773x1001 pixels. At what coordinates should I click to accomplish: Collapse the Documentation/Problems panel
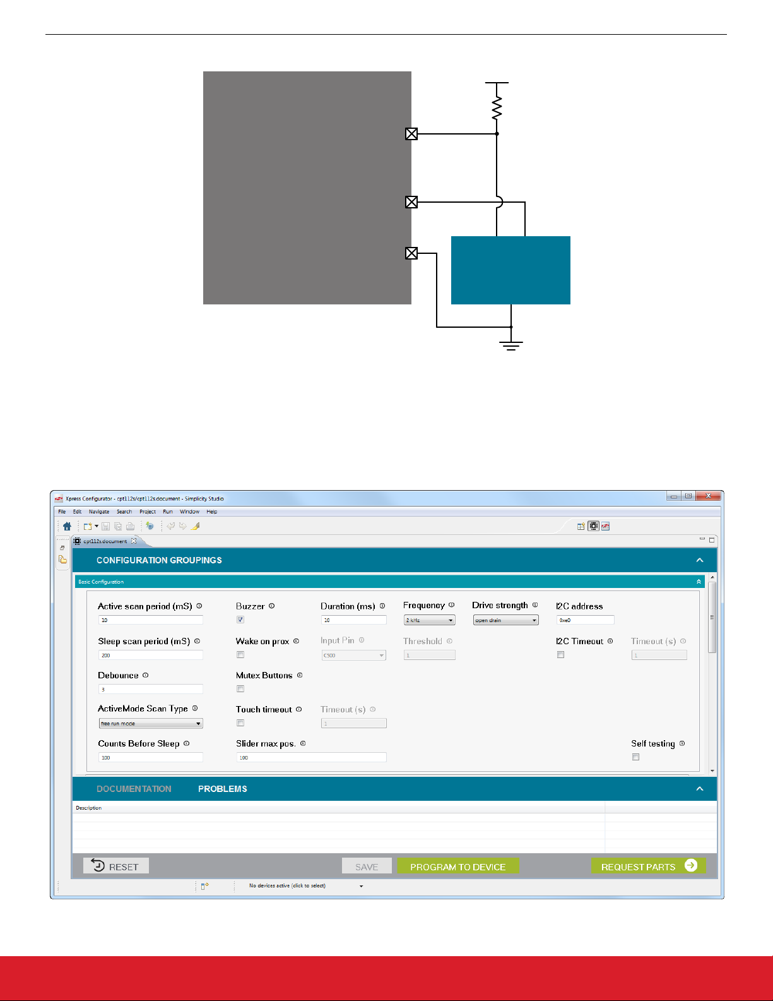click(x=700, y=789)
